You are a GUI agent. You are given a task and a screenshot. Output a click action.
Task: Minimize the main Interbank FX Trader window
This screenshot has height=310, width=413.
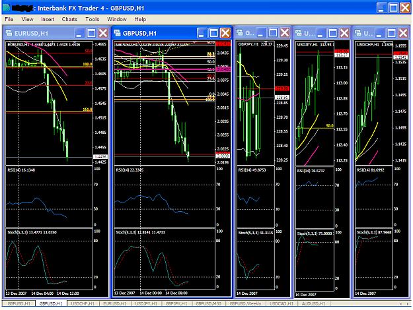[382, 8]
